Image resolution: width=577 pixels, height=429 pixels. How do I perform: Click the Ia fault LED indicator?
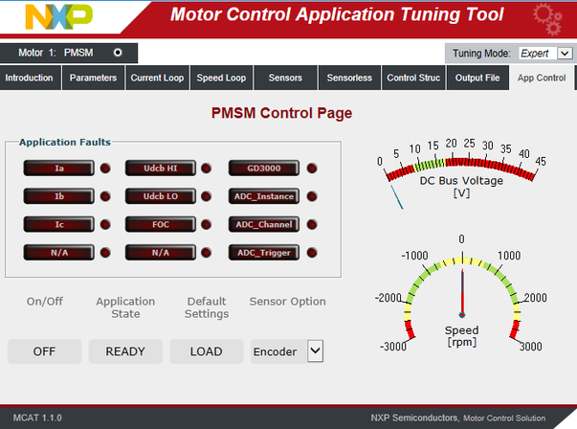click(105, 169)
